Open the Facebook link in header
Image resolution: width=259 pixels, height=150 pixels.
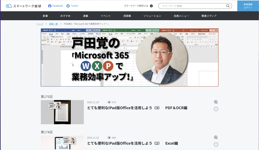pyautogui.click(x=55, y=6)
